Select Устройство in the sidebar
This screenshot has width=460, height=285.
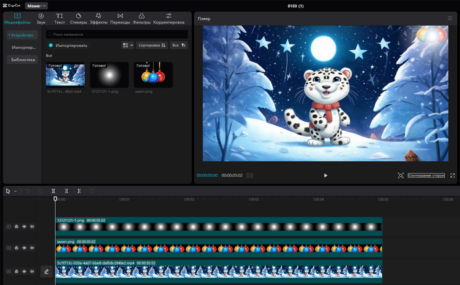(22, 35)
